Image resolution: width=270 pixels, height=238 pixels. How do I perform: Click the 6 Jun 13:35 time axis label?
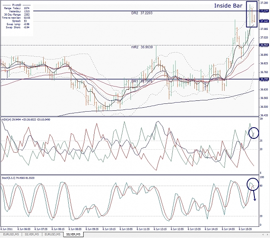click(194, 229)
